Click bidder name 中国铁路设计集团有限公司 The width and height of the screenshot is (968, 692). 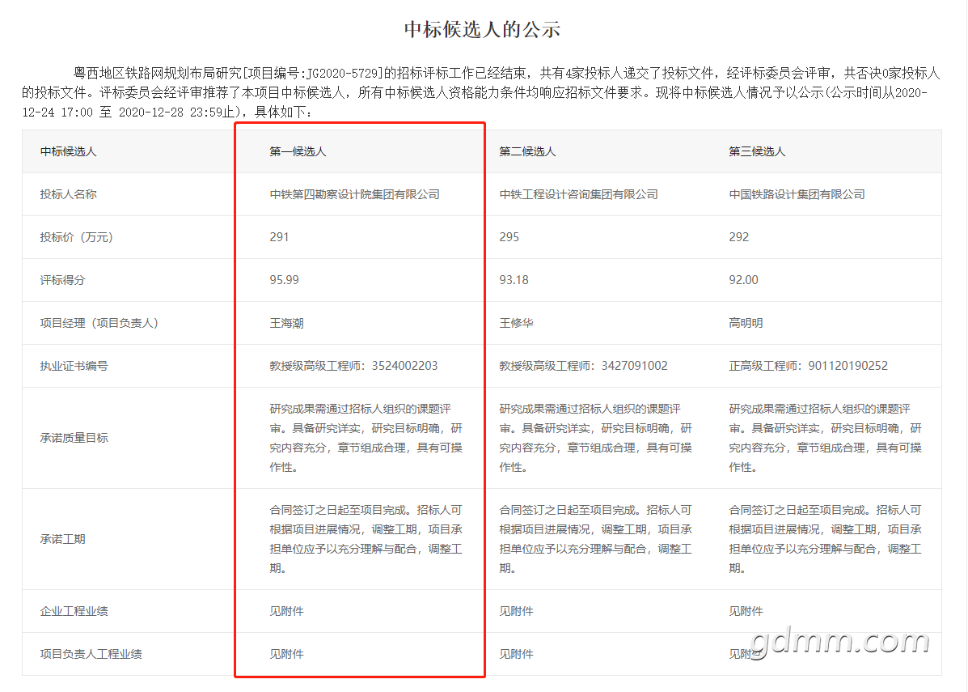[797, 194]
